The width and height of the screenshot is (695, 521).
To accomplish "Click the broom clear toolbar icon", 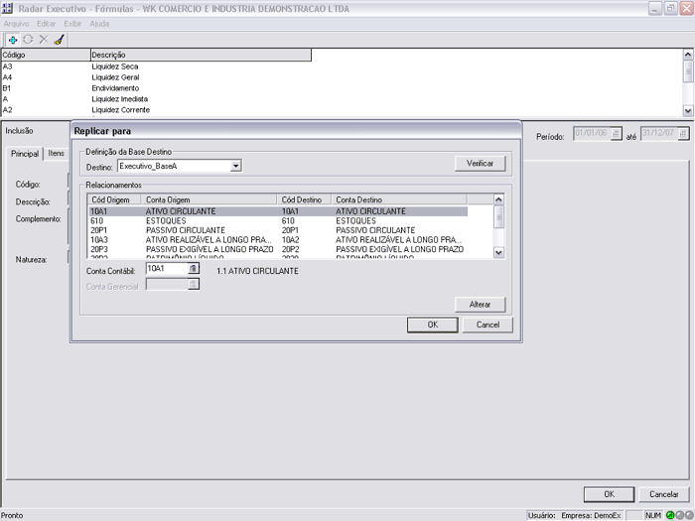I will tap(59, 40).
